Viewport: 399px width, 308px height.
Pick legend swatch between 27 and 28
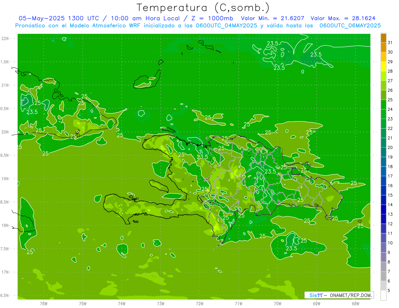[383, 76]
